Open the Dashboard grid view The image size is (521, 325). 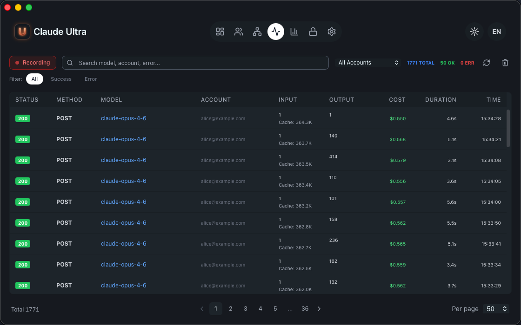pyautogui.click(x=220, y=32)
